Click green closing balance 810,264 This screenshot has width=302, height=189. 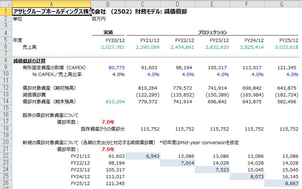[115, 101]
